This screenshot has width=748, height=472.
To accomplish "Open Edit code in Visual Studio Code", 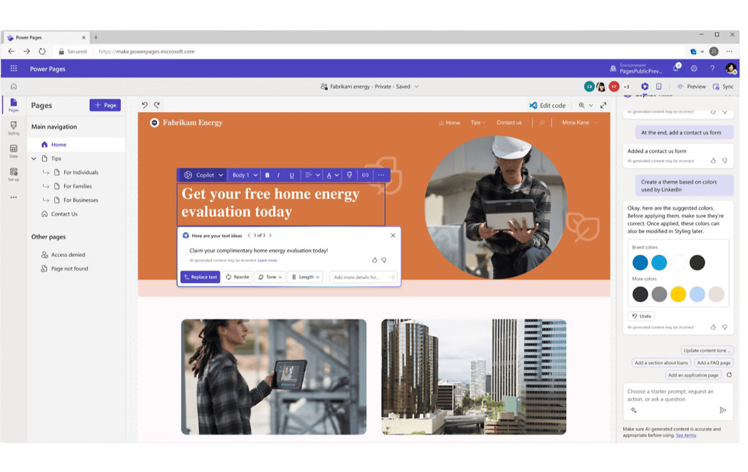I will coord(547,105).
